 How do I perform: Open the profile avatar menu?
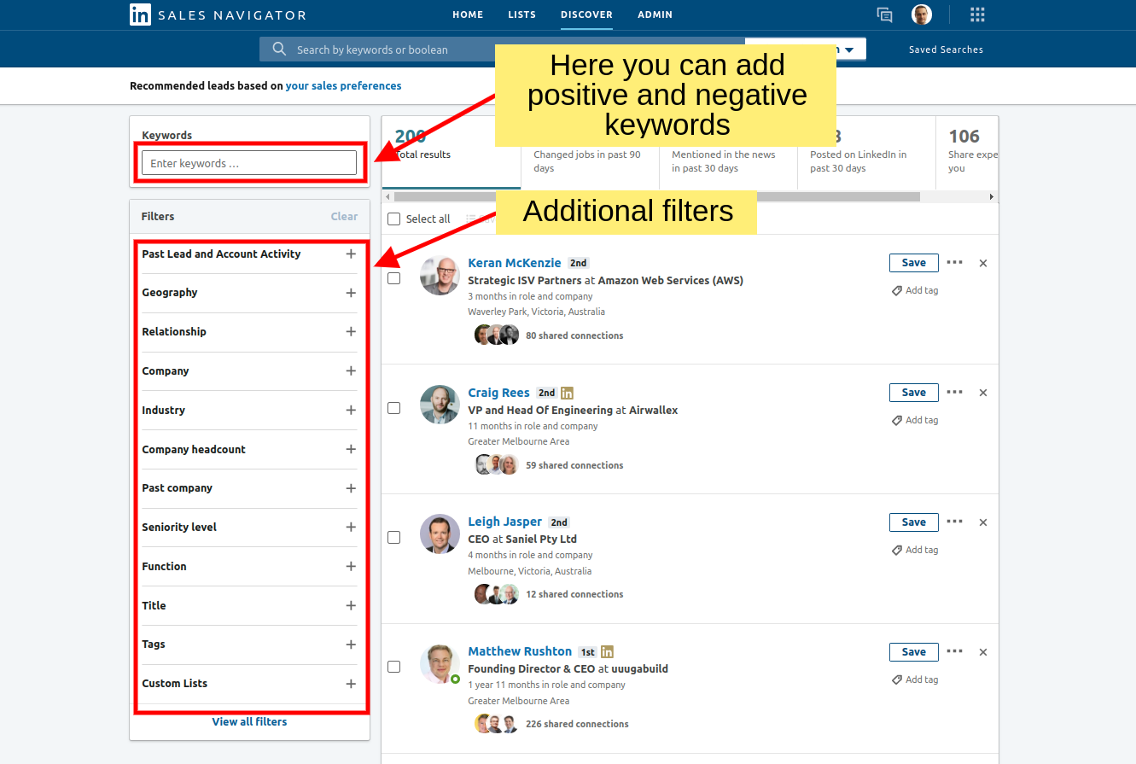point(922,15)
